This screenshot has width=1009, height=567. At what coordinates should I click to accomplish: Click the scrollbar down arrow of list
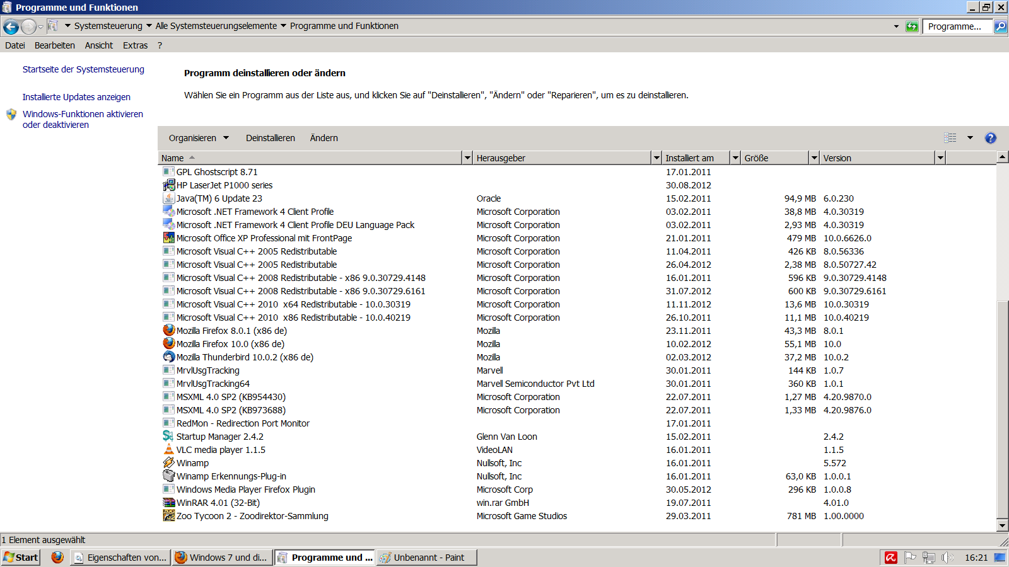click(1002, 525)
